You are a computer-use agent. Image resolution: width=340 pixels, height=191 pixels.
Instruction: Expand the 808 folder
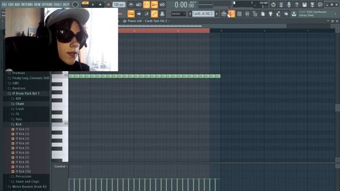(x=18, y=99)
